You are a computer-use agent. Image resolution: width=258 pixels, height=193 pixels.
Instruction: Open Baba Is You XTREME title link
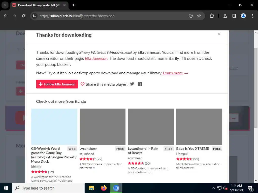[x=192, y=149]
